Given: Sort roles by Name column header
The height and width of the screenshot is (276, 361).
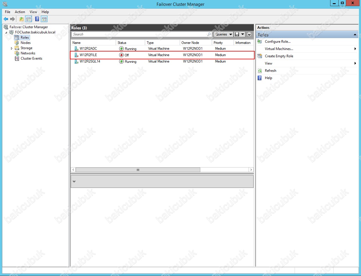Looking at the screenshot, I should [93, 43].
